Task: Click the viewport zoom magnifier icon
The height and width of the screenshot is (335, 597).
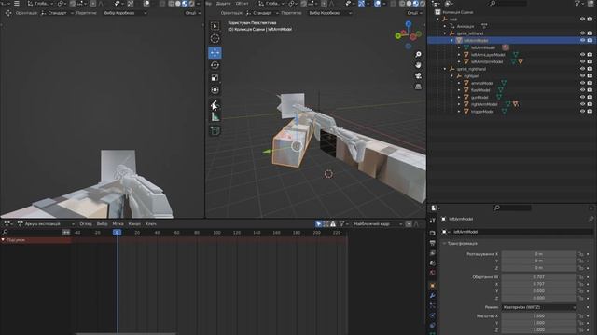Action: (x=418, y=55)
